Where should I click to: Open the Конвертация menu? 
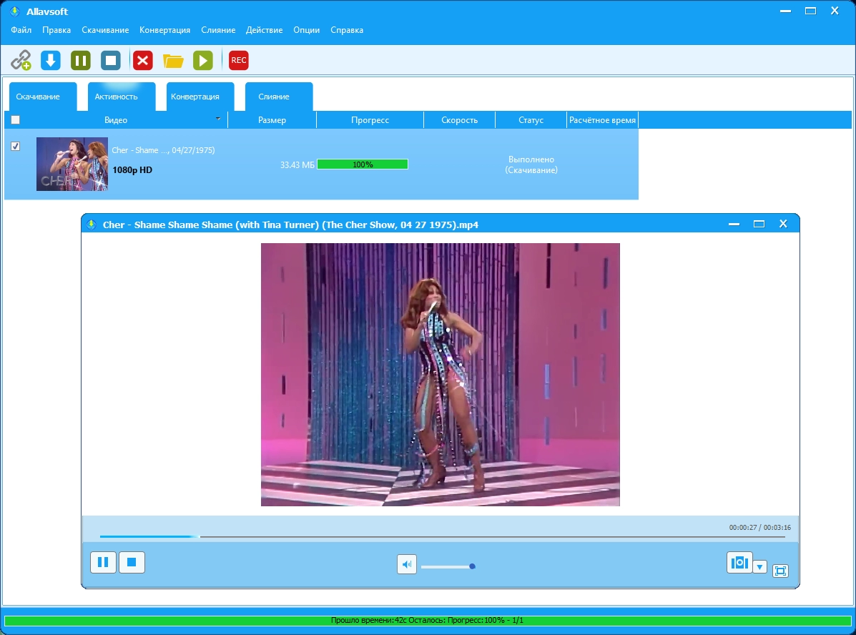(x=165, y=30)
